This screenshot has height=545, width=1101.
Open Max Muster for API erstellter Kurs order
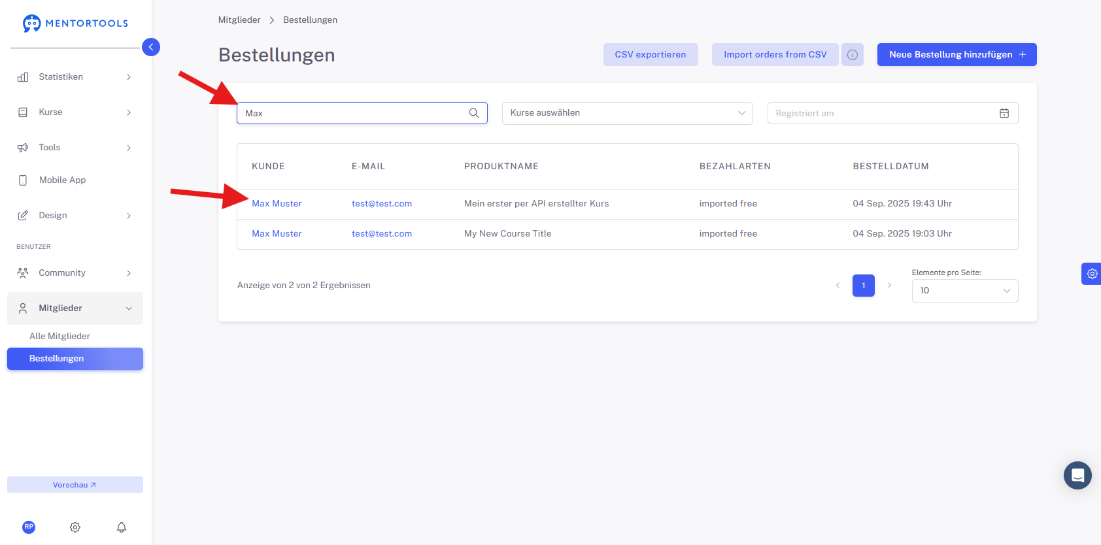coord(277,204)
